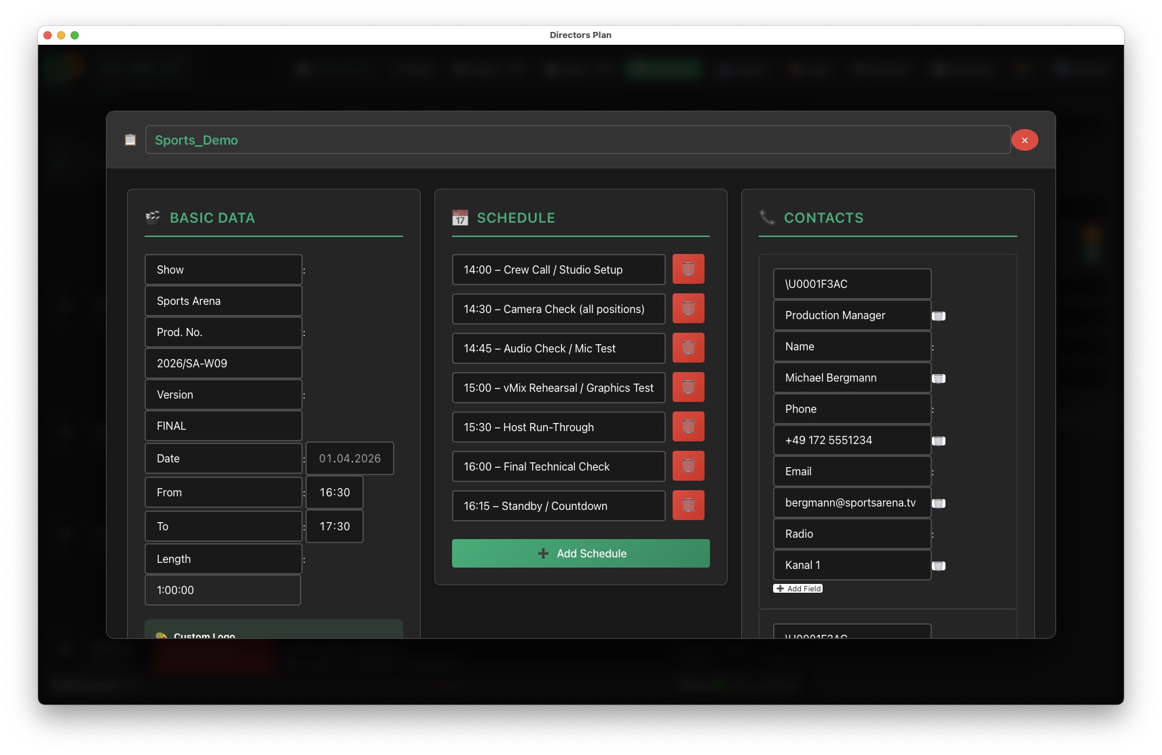Click the clipboard icon beside the Sports_Demo title

point(130,140)
